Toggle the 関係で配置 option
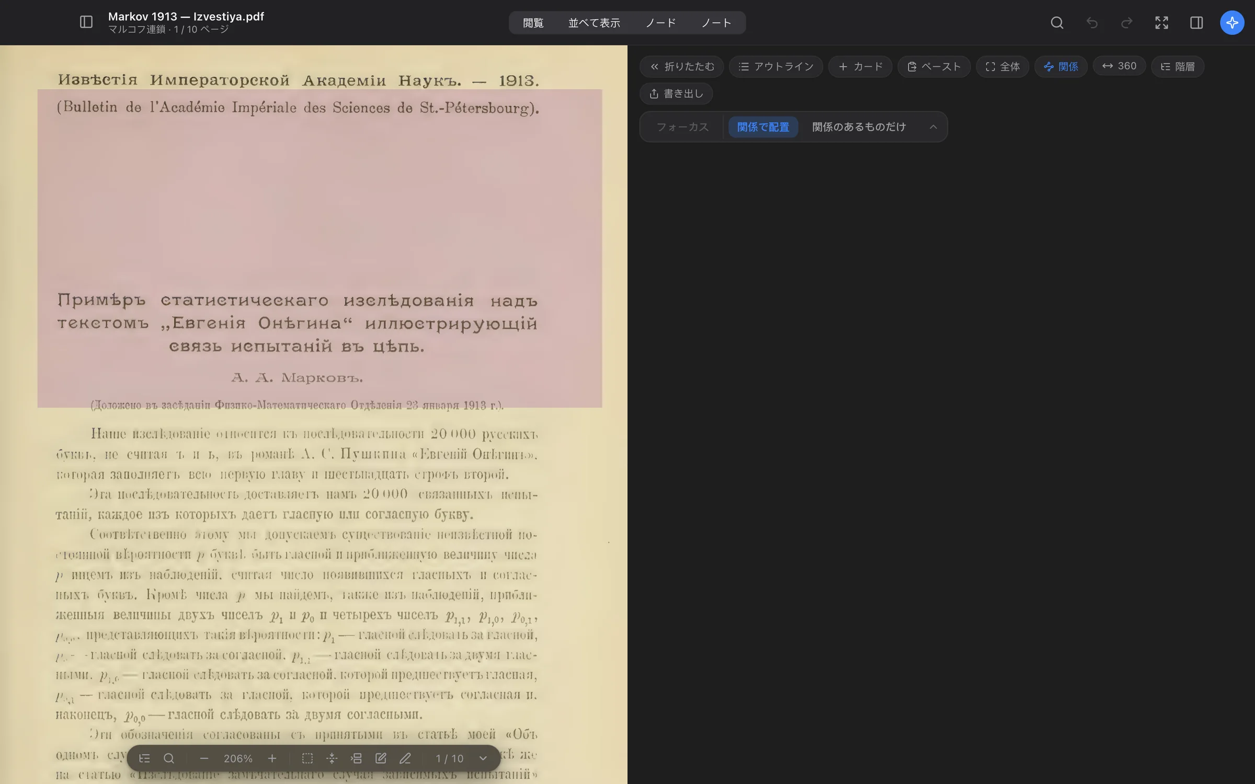1255x784 pixels. (x=763, y=127)
